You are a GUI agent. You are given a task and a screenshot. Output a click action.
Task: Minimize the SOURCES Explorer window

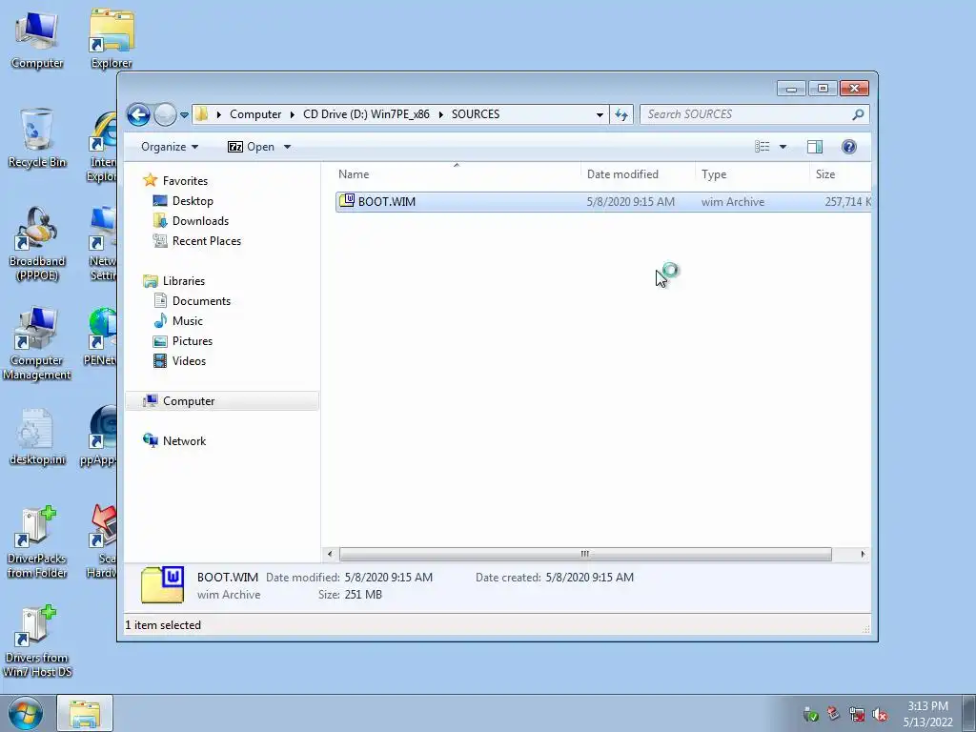791,89
